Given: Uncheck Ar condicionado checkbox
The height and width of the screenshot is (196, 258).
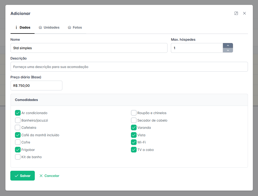Looking at the screenshot, I should [x=18, y=113].
